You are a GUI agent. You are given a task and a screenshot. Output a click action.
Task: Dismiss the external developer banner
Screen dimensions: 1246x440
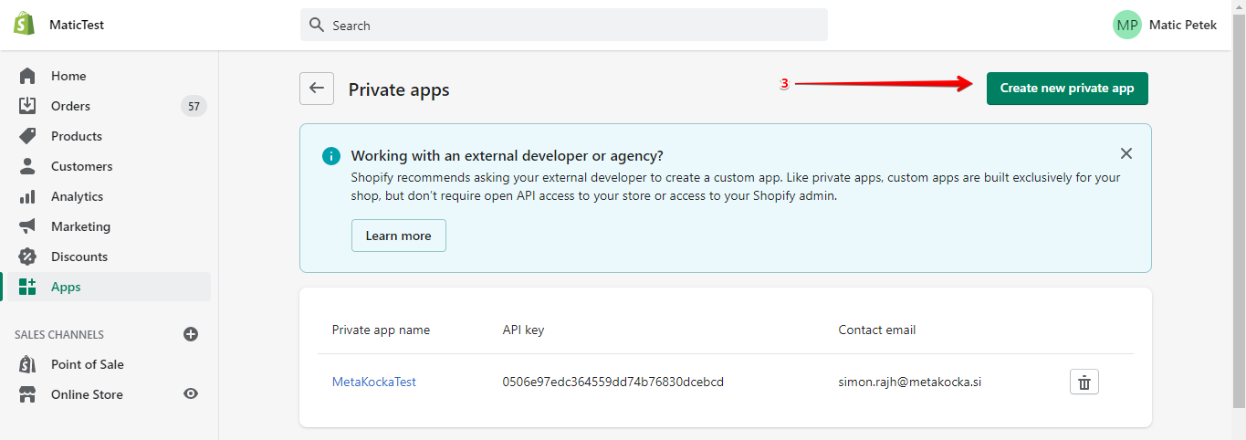(x=1126, y=153)
